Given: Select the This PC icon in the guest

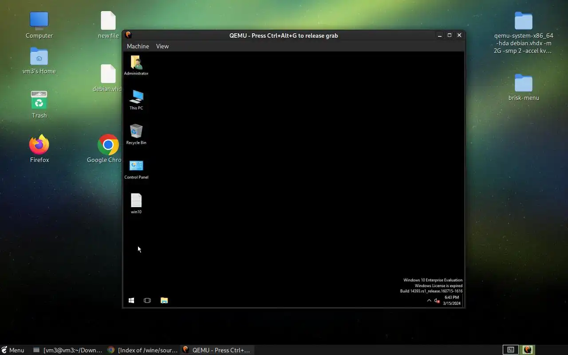Looking at the screenshot, I should (136, 100).
